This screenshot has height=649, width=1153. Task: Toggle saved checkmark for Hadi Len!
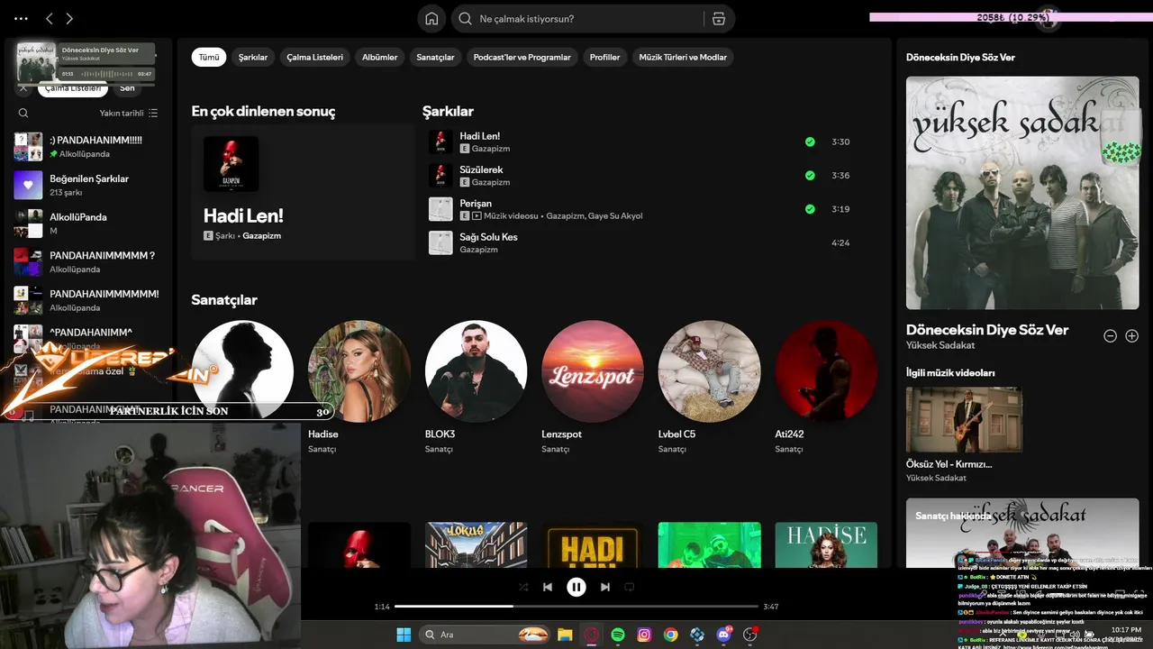[x=810, y=142]
